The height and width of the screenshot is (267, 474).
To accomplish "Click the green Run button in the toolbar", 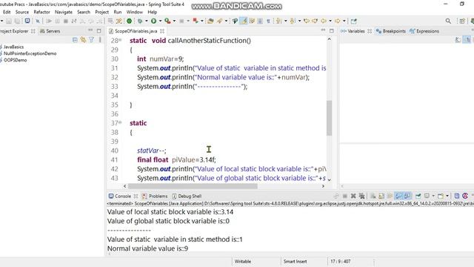I will (153, 21).
